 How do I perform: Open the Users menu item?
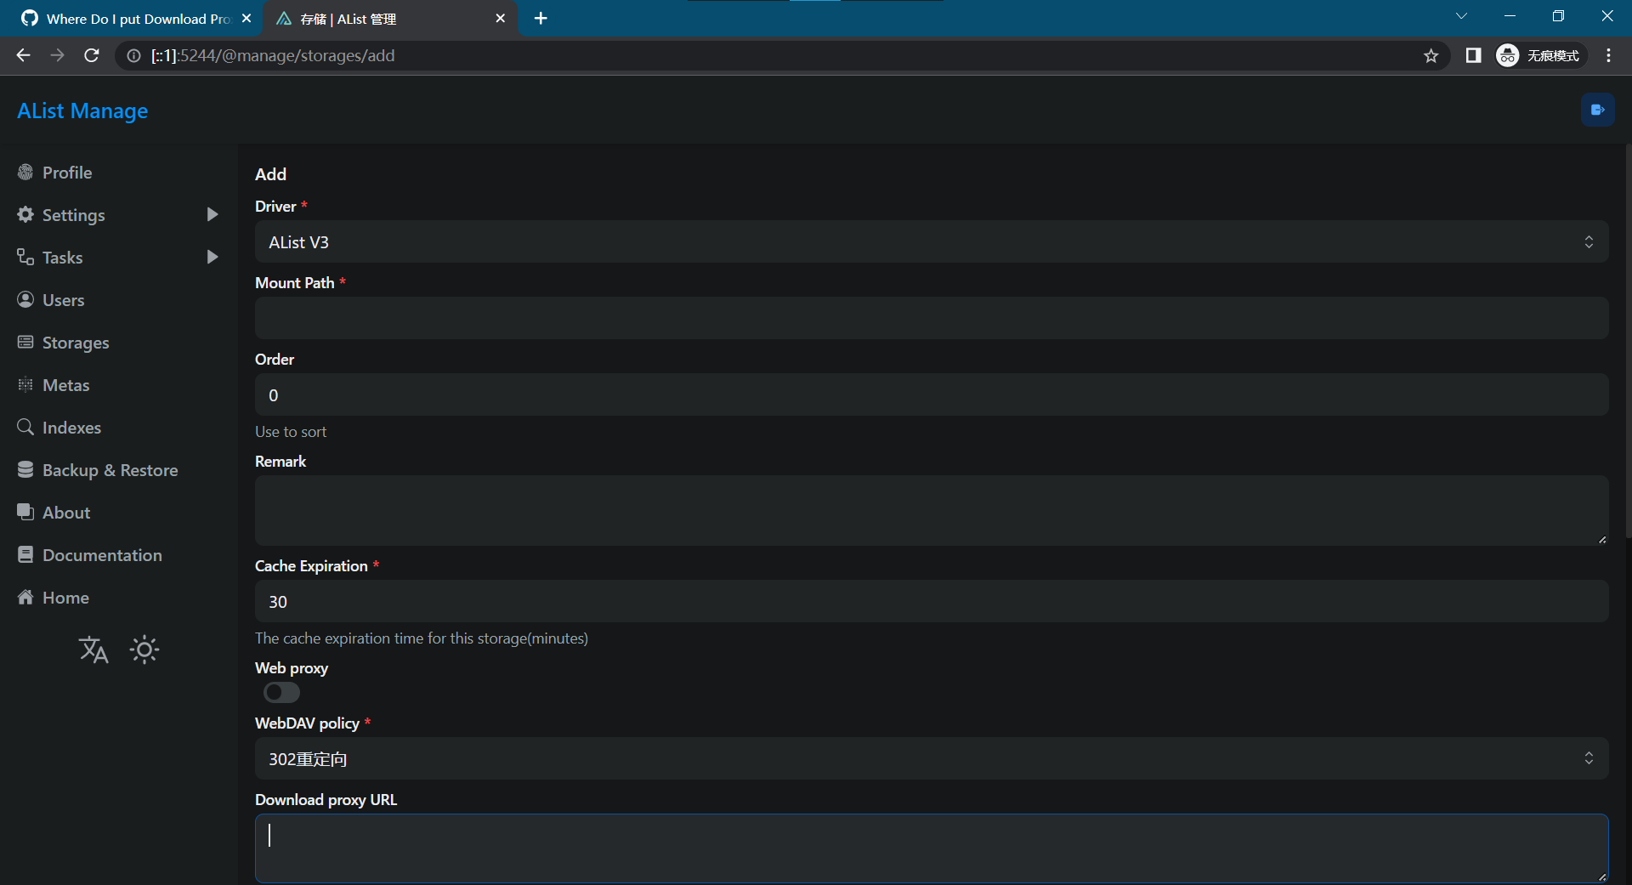pyautogui.click(x=64, y=300)
